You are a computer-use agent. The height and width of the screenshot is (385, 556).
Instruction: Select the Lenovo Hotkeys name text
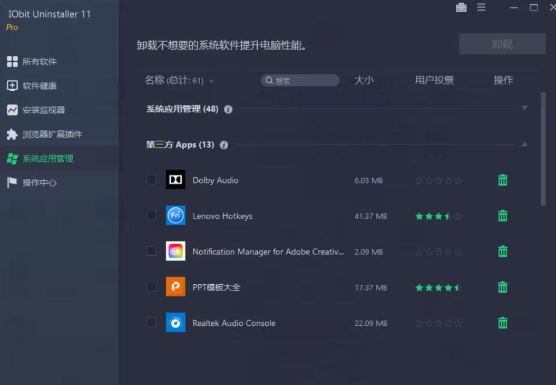[222, 216]
